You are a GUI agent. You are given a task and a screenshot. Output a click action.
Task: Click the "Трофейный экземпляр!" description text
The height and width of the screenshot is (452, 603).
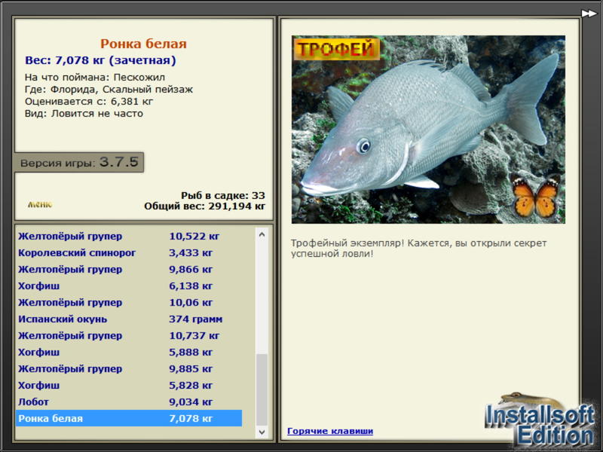418,249
